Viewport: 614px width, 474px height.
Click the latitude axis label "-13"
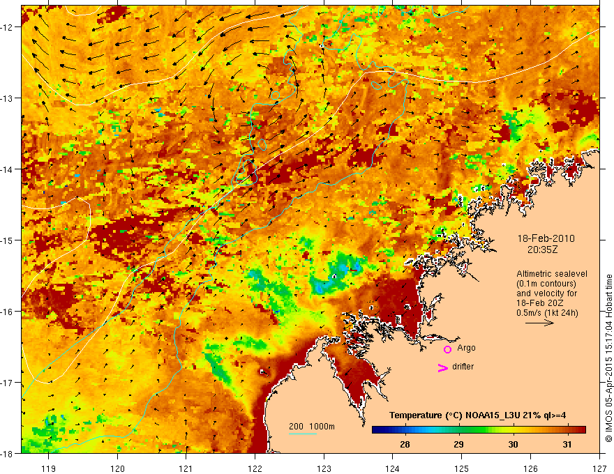pyautogui.click(x=6, y=98)
